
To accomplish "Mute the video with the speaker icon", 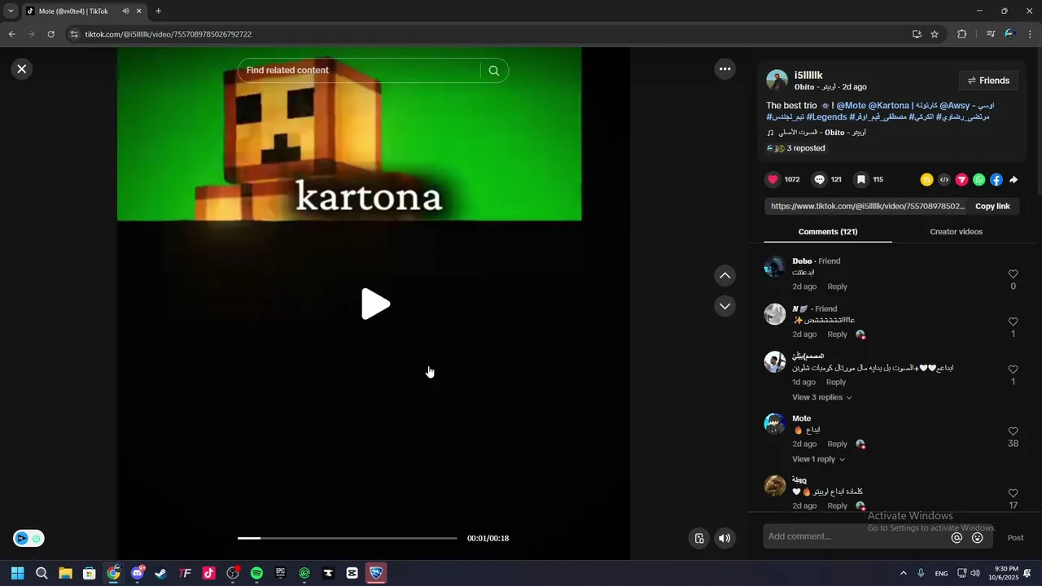I will pyautogui.click(x=725, y=538).
